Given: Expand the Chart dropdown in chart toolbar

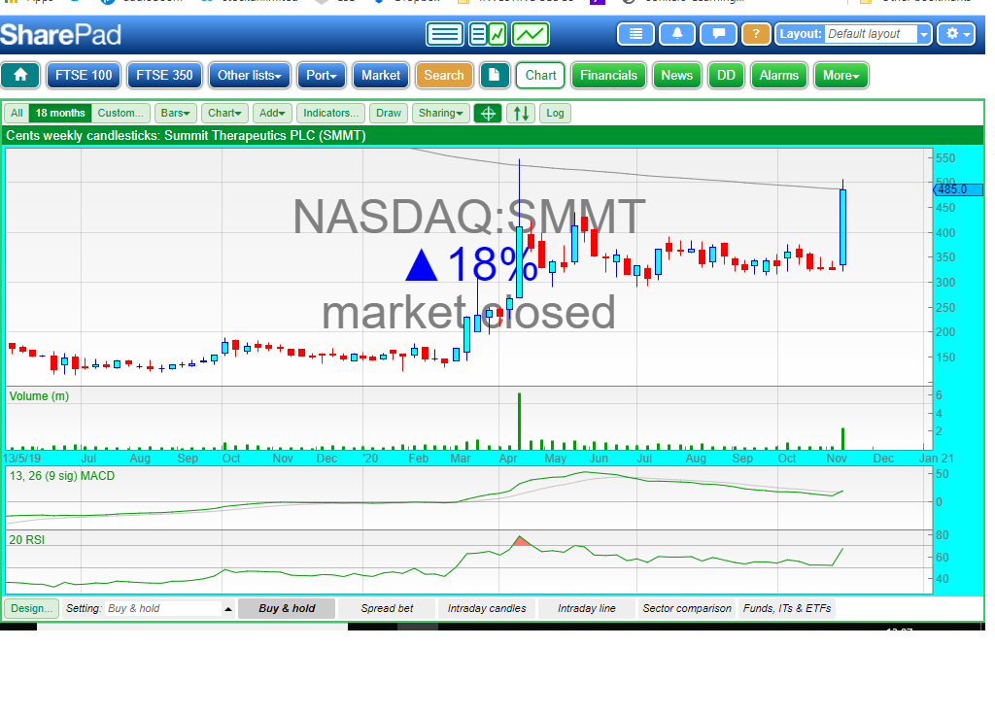Looking at the screenshot, I should point(224,113).
